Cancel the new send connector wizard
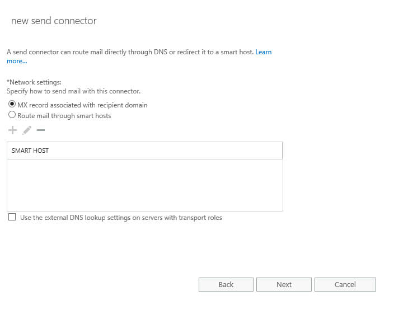Image resolution: width=394 pixels, height=310 pixels. (x=345, y=284)
